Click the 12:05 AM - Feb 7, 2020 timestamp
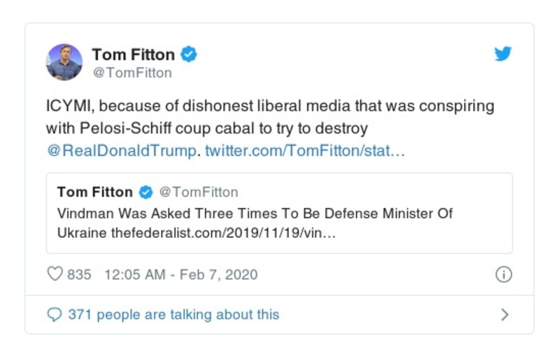The image size is (559, 359). (181, 274)
